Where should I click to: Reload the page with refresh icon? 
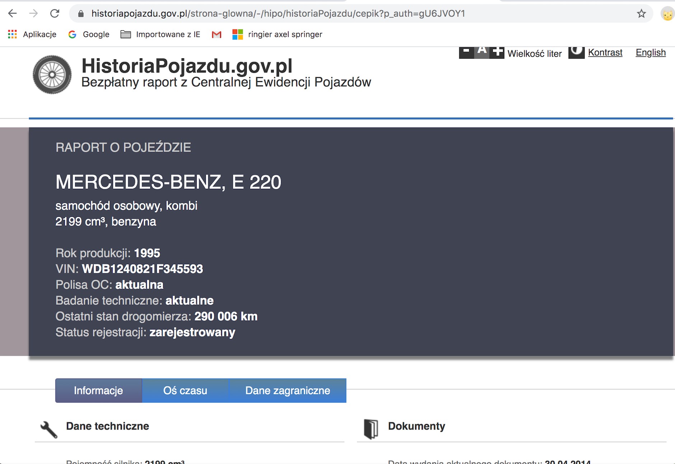(55, 14)
